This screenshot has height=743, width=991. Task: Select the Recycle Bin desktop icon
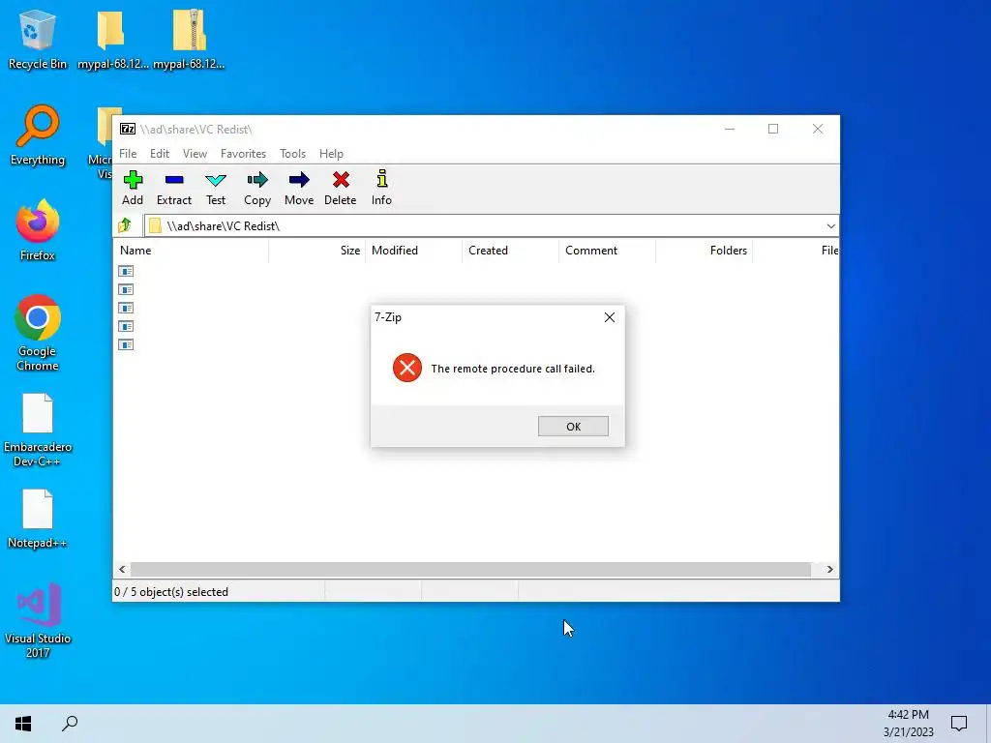38,39
